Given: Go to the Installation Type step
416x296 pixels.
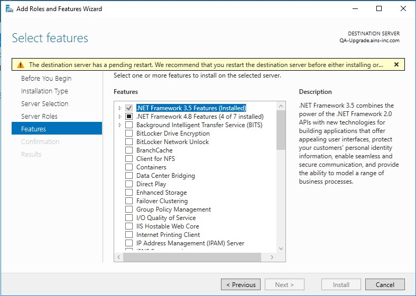Looking at the screenshot, I should click(x=44, y=91).
